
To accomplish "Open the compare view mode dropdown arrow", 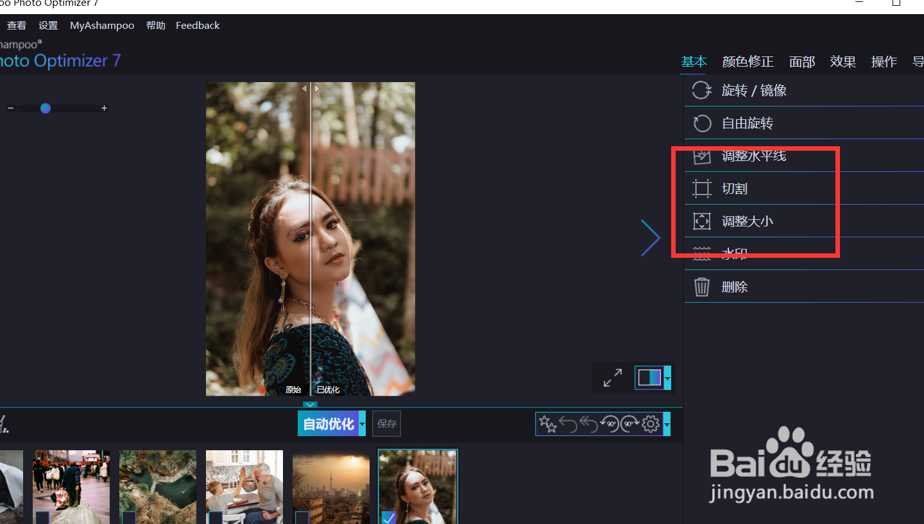I will 668,378.
